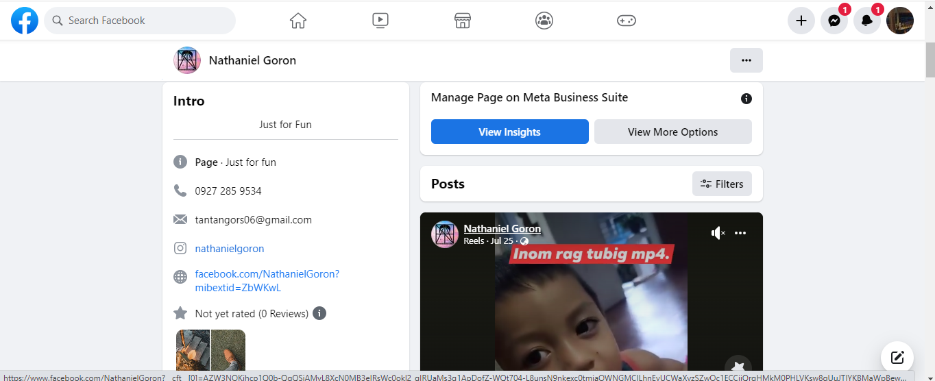Open the shoe photo thumbnail in Intro
Screen dimensions: 935x381
[x=228, y=350]
